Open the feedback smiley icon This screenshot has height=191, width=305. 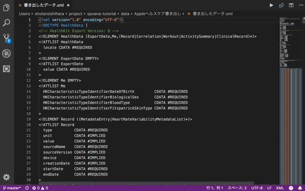tap(291, 188)
